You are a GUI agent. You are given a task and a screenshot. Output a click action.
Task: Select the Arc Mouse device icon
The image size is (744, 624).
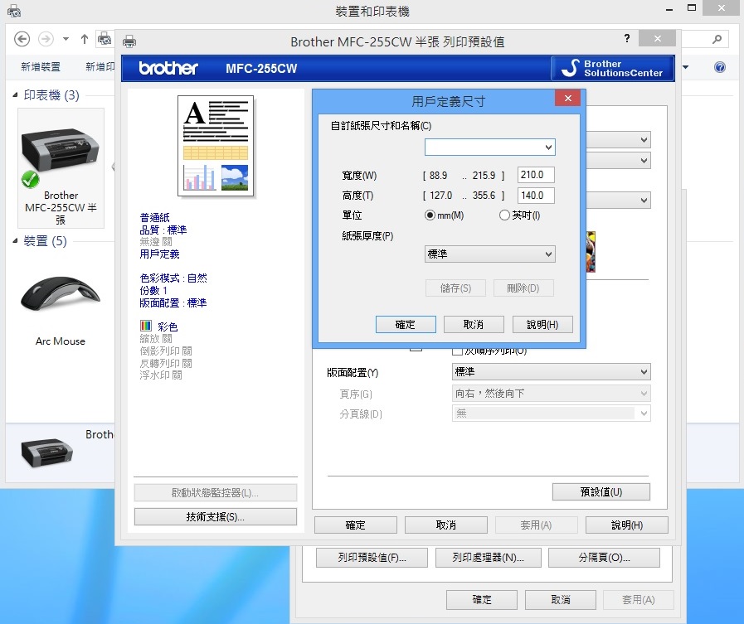(61, 294)
